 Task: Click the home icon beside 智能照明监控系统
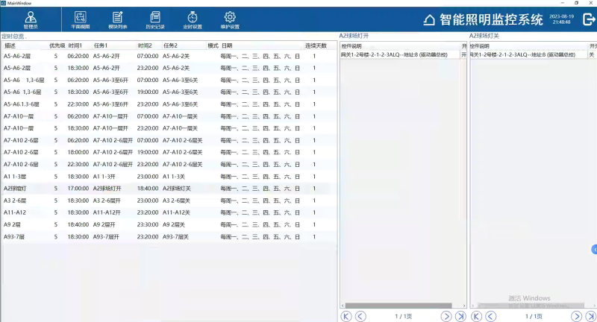point(429,20)
